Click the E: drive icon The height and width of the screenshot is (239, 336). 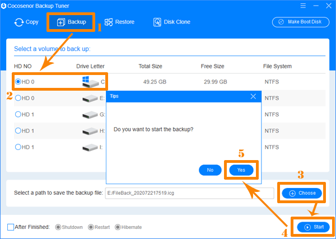(90, 99)
